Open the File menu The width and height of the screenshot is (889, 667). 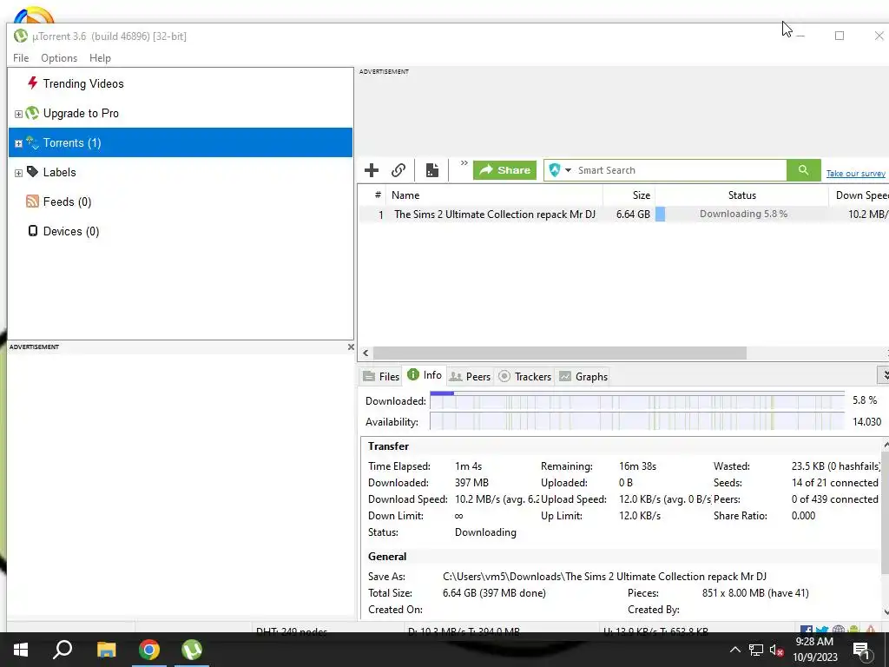(x=21, y=58)
